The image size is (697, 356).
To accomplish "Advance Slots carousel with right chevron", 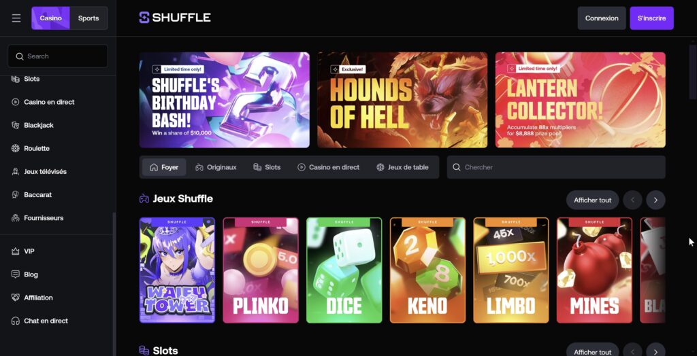I will (x=655, y=349).
